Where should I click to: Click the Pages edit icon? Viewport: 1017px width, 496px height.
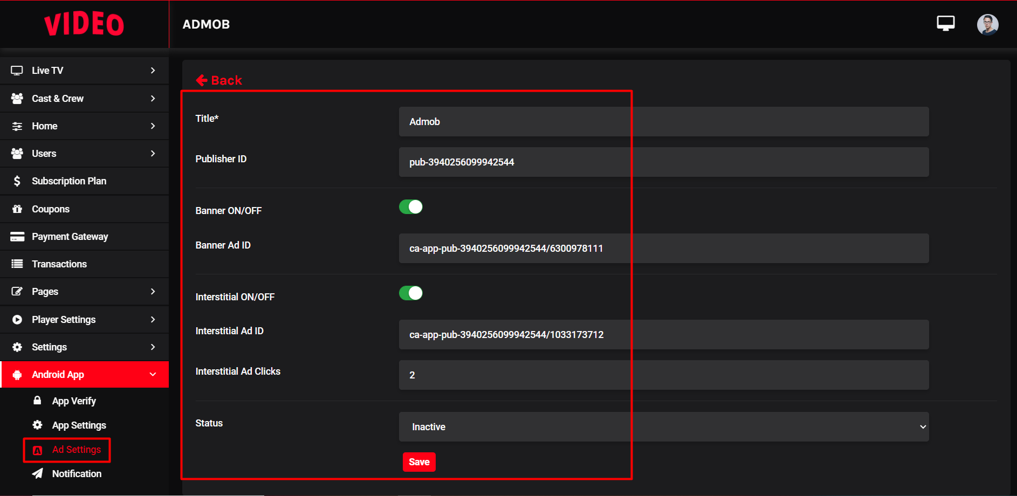tap(17, 292)
